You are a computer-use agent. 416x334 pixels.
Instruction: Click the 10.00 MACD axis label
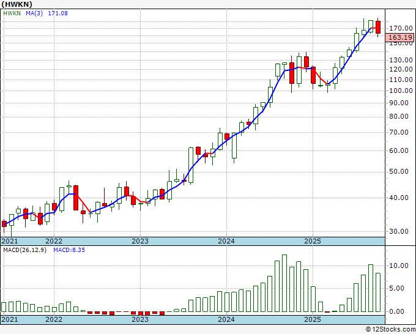click(x=399, y=265)
